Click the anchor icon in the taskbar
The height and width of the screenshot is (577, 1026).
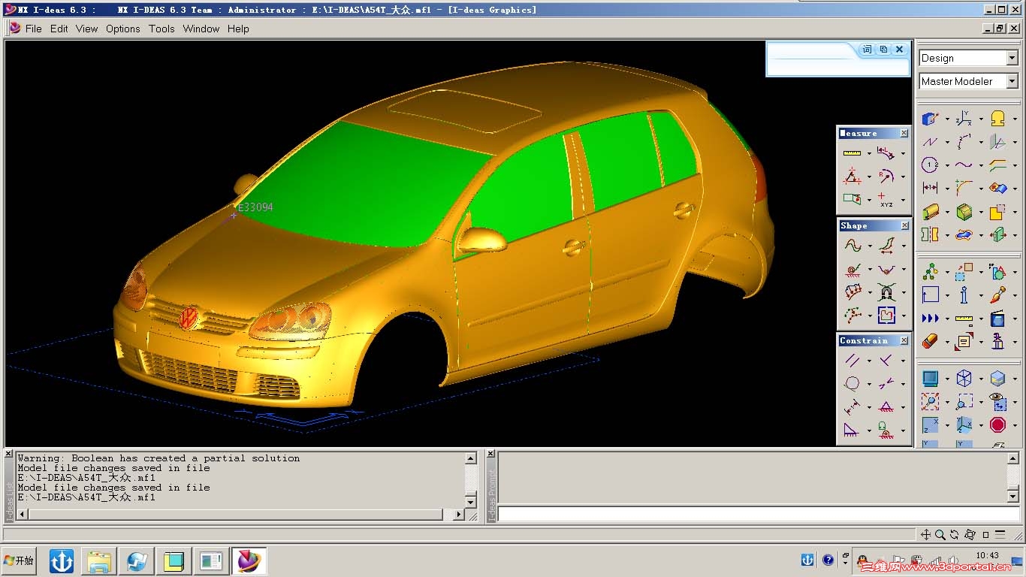[62, 560]
